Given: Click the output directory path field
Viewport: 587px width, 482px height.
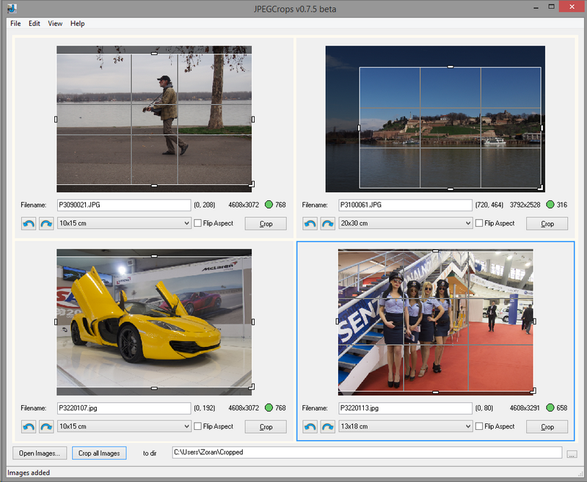Looking at the screenshot, I should [x=367, y=453].
